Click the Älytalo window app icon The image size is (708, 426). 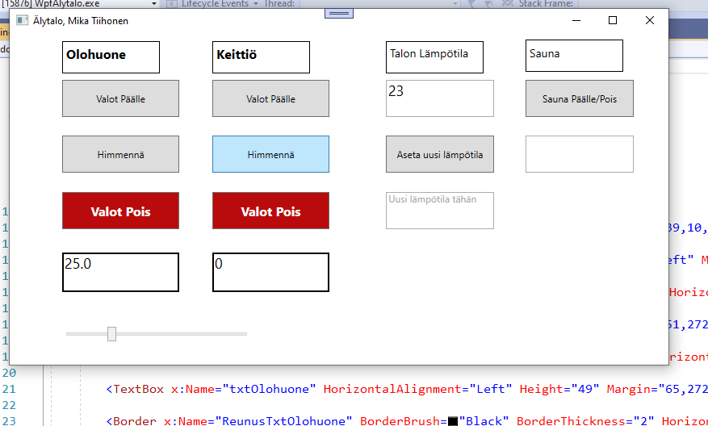(22, 20)
